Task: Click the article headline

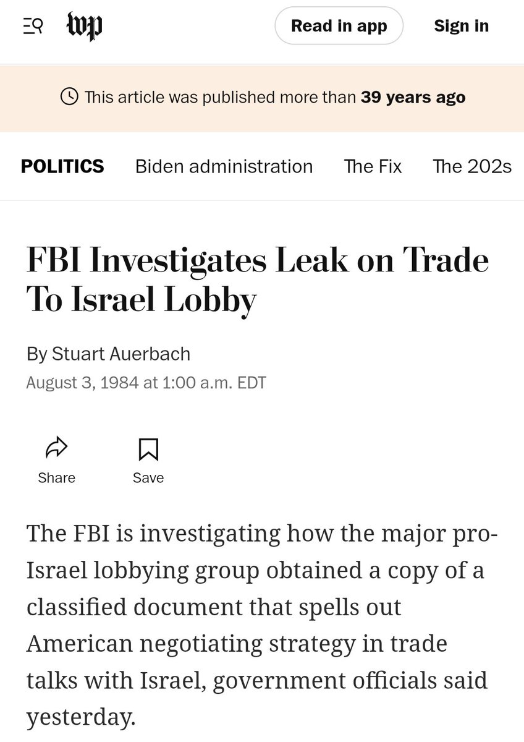Action: [x=257, y=279]
